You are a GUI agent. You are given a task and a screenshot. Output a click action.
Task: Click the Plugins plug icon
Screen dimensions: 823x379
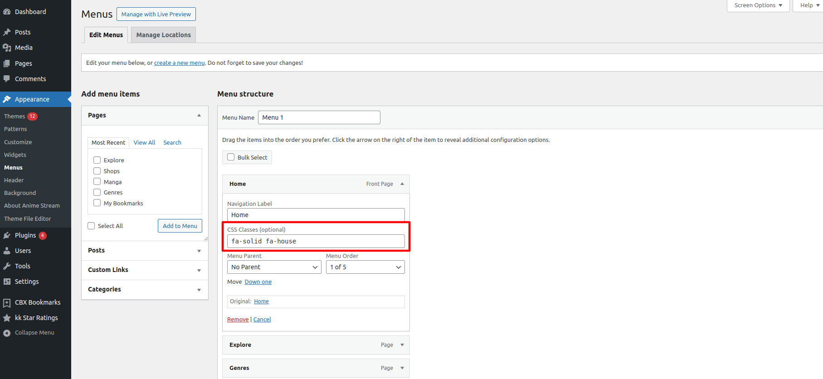7,235
